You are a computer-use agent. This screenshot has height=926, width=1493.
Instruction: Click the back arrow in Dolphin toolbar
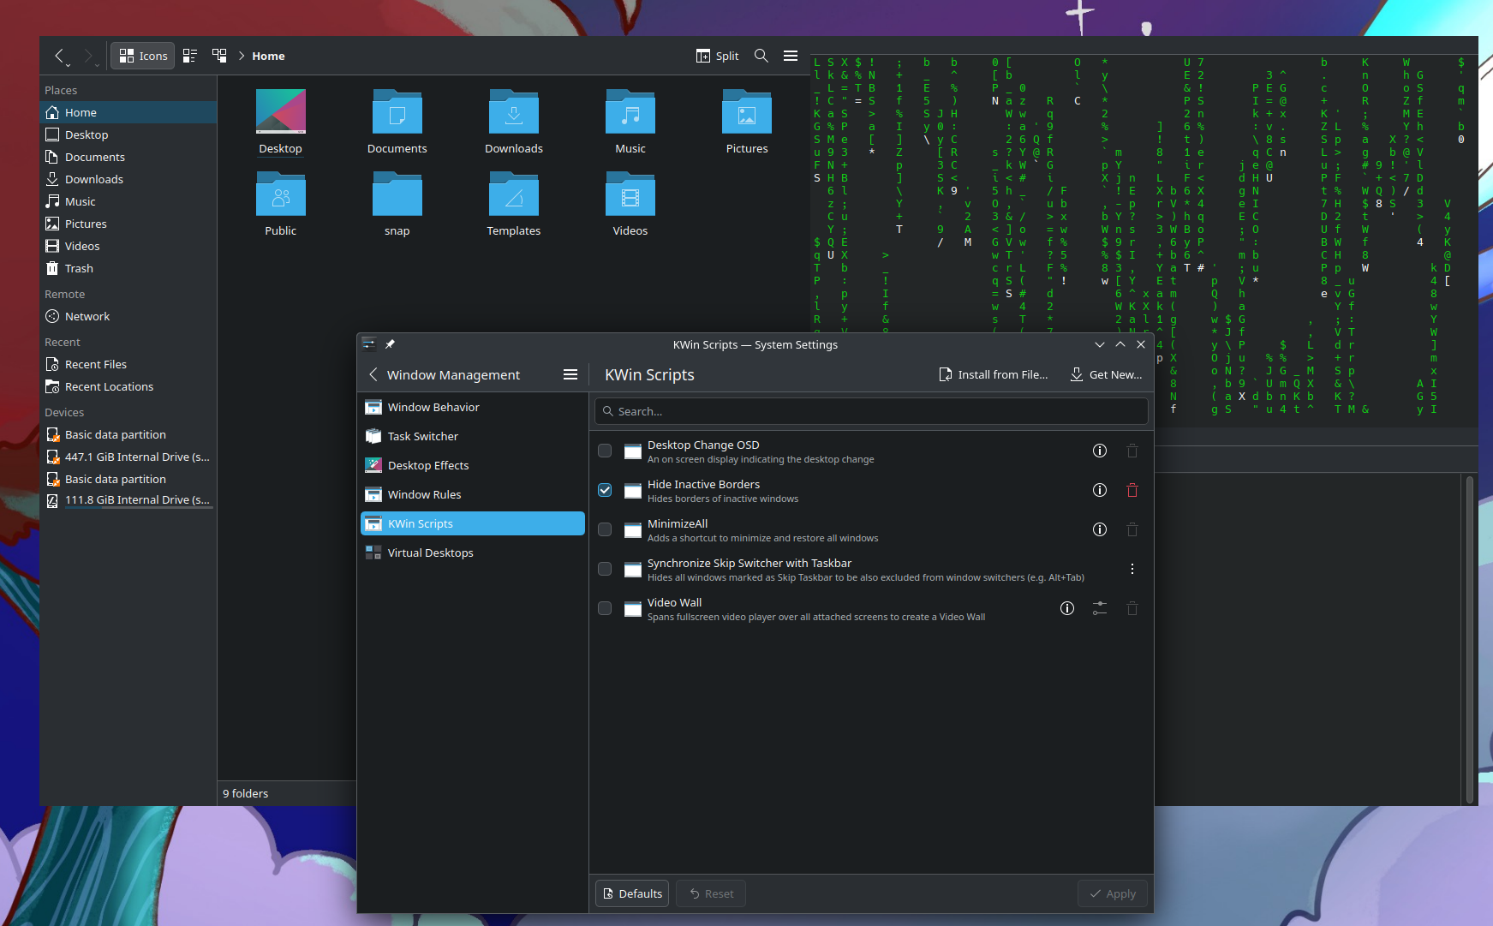pos(59,56)
